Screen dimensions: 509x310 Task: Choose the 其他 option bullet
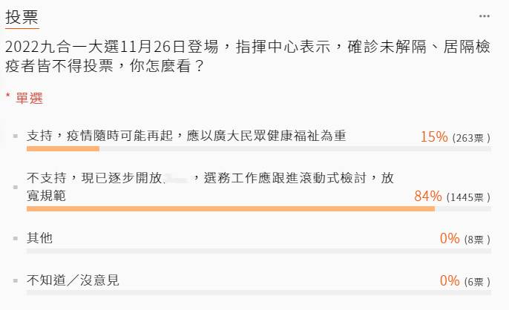(x=16, y=239)
